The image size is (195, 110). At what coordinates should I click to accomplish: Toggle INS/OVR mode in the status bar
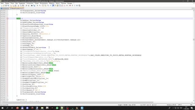[x=191, y=105]
